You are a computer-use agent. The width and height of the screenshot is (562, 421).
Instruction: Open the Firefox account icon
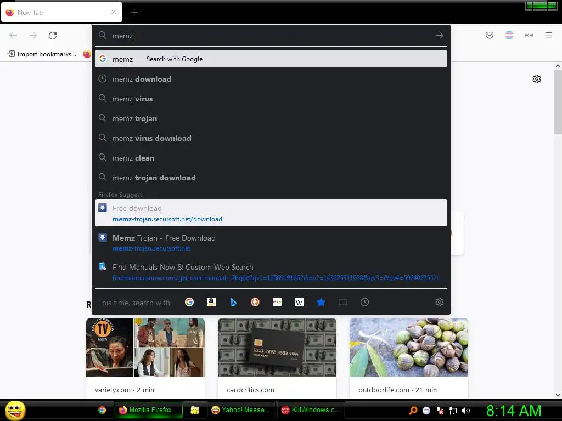click(509, 35)
